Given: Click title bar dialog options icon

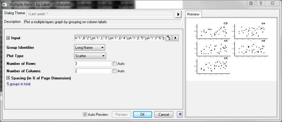Looking at the screenshot, I should (x=251, y=3).
